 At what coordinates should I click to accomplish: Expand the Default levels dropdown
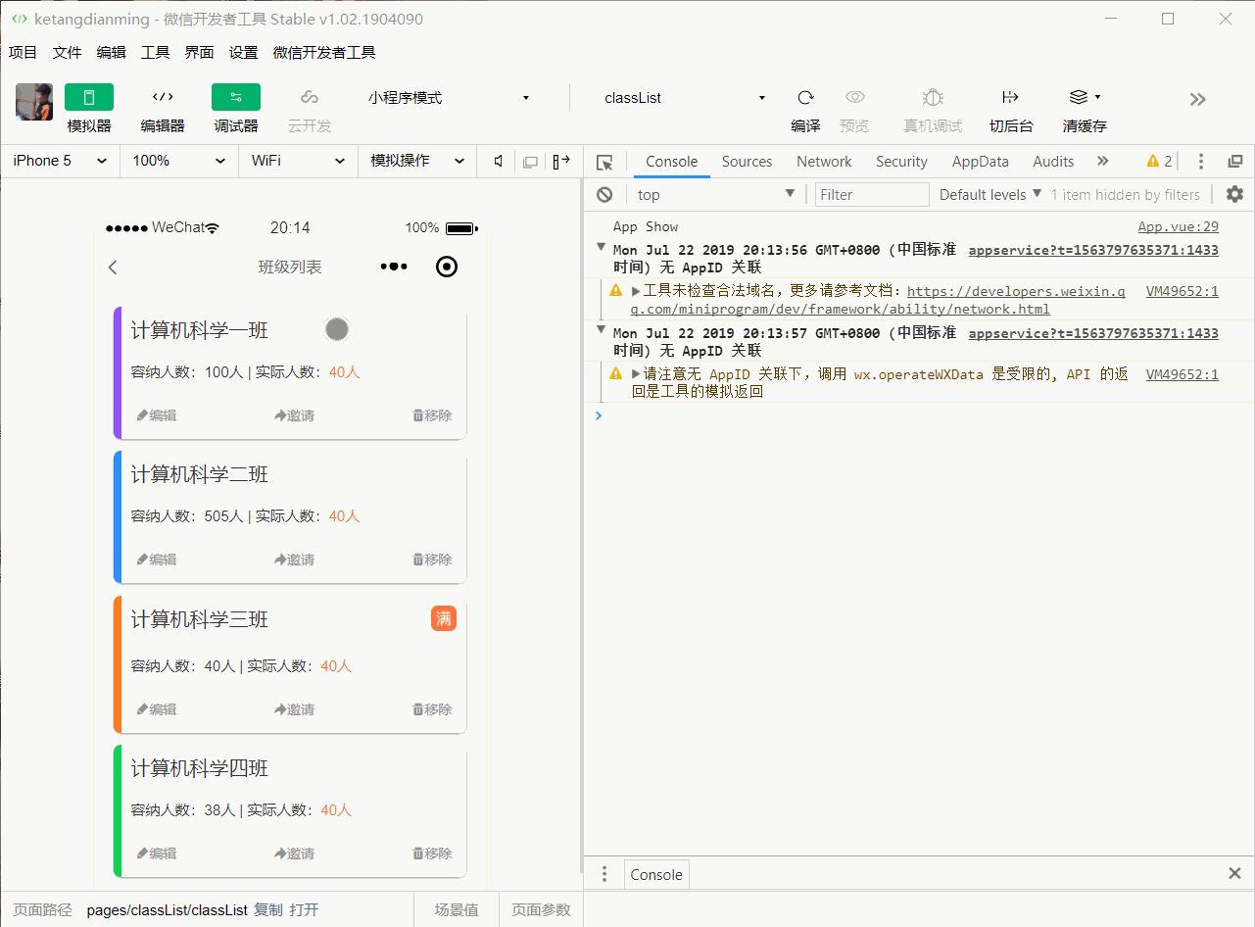tap(990, 195)
